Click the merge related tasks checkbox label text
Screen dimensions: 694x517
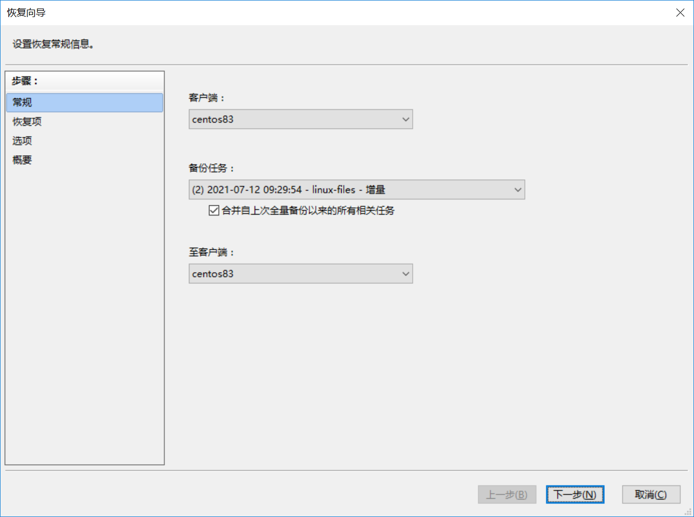tap(308, 211)
